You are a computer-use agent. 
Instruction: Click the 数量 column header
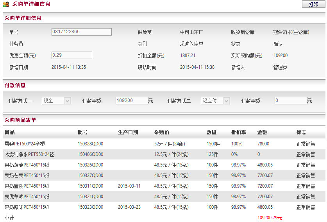click(211, 132)
